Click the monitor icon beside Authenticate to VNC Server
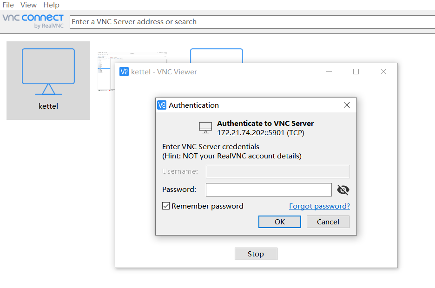435x288 pixels. pos(205,126)
